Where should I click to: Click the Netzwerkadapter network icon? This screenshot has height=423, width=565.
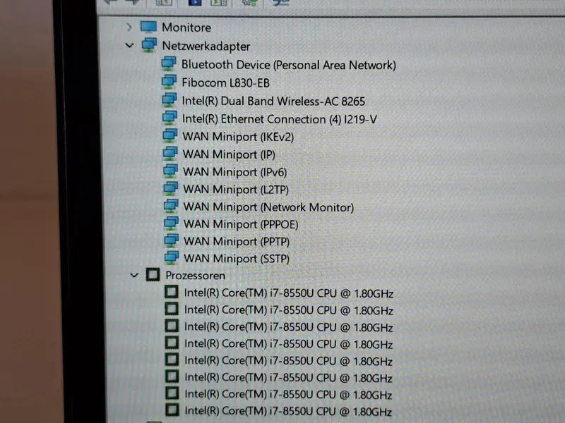[149, 45]
